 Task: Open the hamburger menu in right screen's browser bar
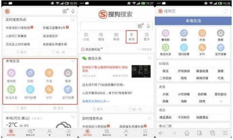coord(225,133)
